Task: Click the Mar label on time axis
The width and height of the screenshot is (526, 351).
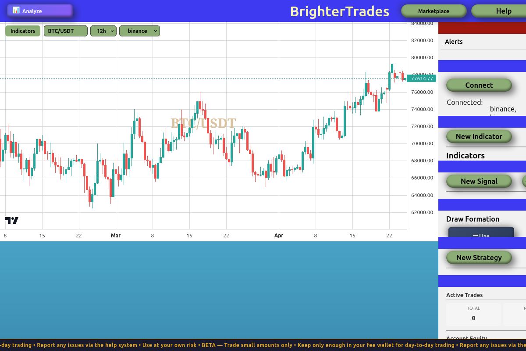Action: tap(116, 236)
